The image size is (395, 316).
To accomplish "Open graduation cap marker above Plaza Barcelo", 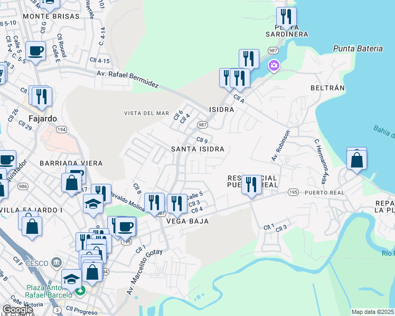I will pos(71,279).
